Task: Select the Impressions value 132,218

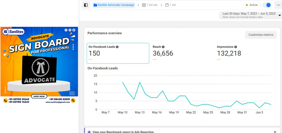Action: click(229, 53)
